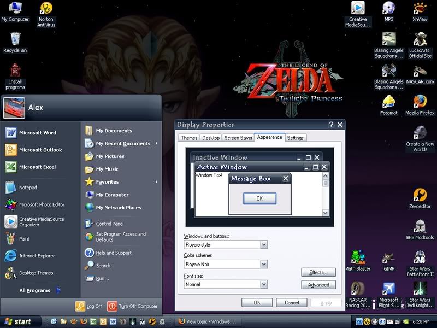Image resolution: width=437 pixels, height=328 pixels.
Task: Expand Favorites submenu arrow
Action: (156, 182)
